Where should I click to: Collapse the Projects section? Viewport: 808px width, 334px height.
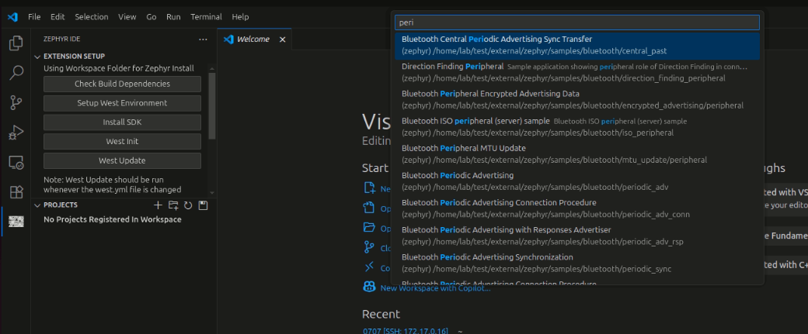click(x=37, y=205)
